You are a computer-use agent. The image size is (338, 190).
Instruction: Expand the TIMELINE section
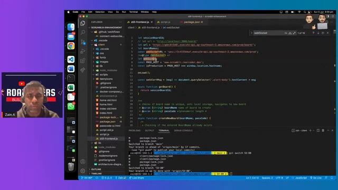96,174
